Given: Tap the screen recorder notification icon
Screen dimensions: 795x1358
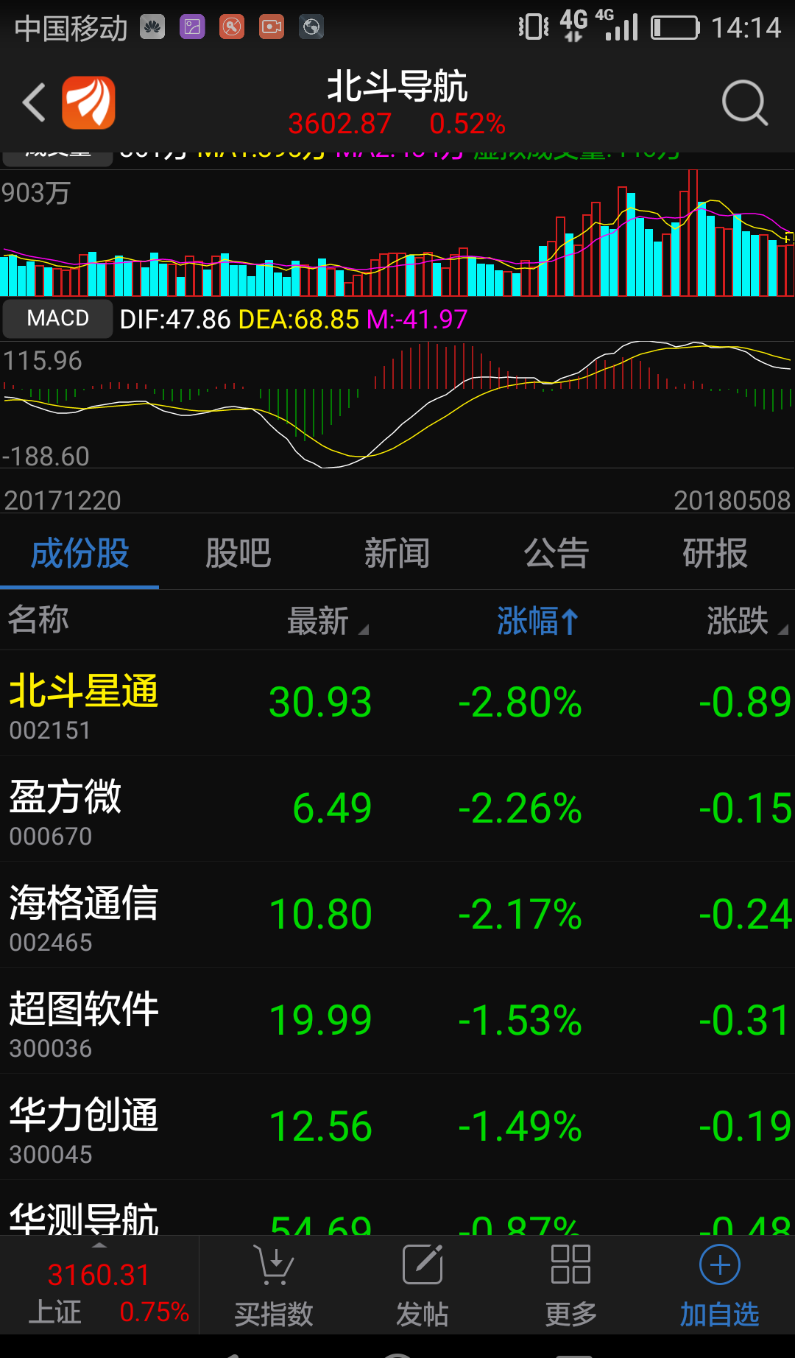Looking at the screenshot, I should (x=272, y=27).
